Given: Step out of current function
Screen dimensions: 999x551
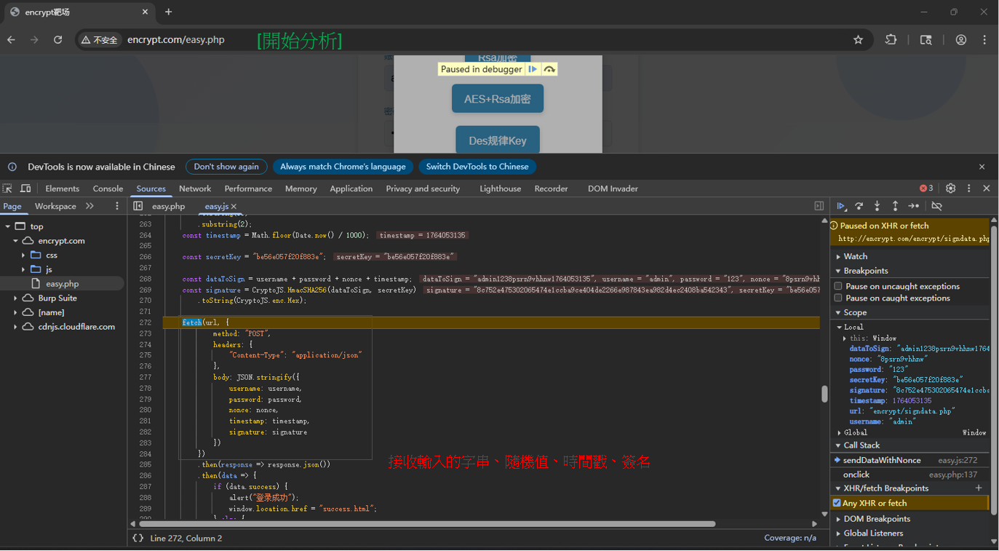Looking at the screenshot, I should pyautogui.click(x=895, y=206).
